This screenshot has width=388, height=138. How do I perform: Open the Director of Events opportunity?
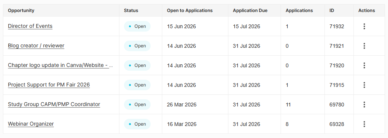pos(30,26)
